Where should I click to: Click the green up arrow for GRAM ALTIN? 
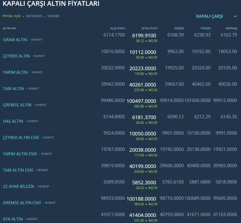[x=146, y=41]
